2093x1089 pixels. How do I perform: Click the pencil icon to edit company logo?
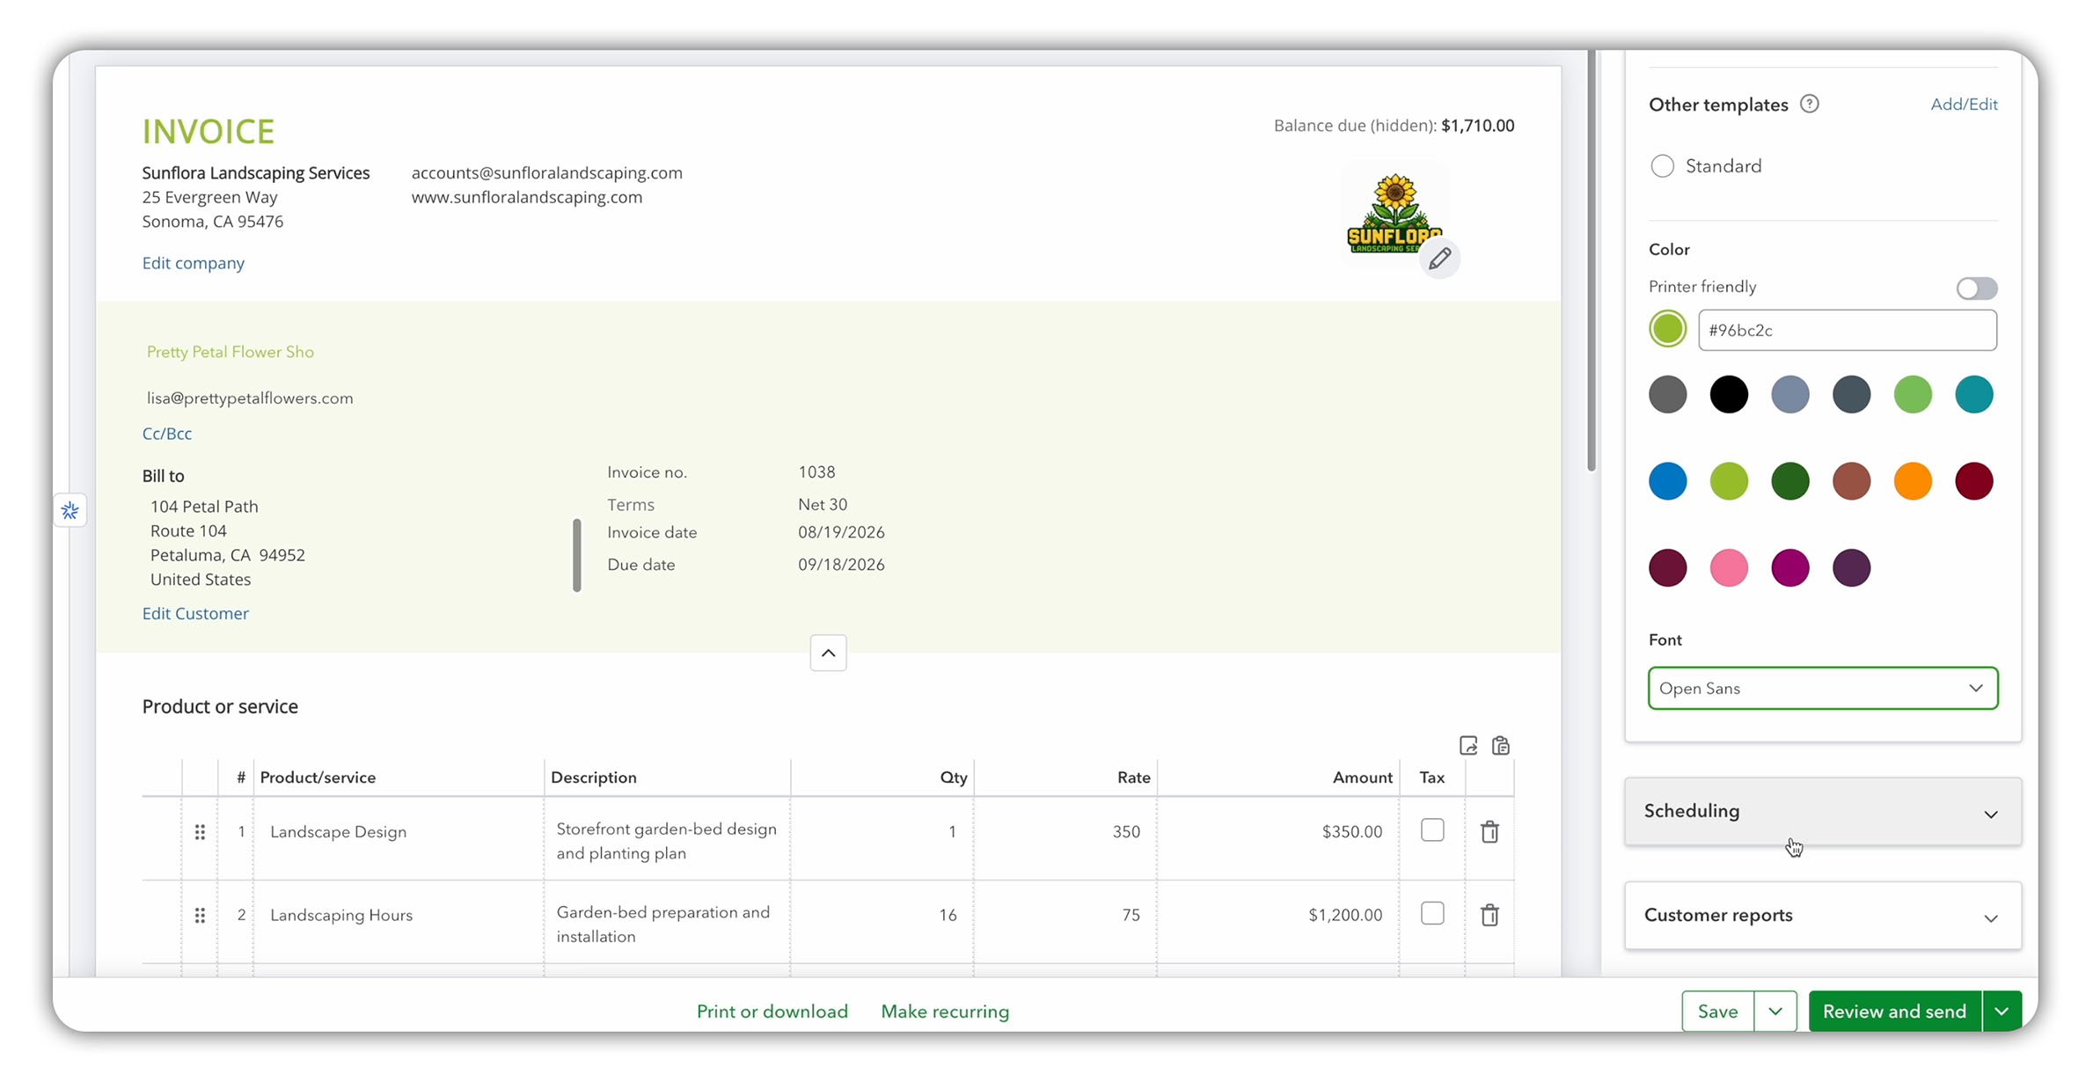click(1439, 259)
